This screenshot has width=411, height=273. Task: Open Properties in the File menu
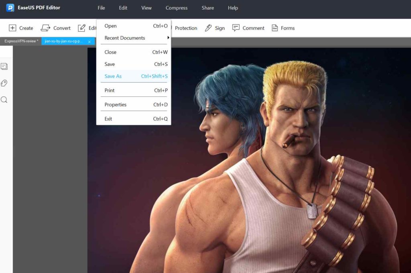[134, 104]
